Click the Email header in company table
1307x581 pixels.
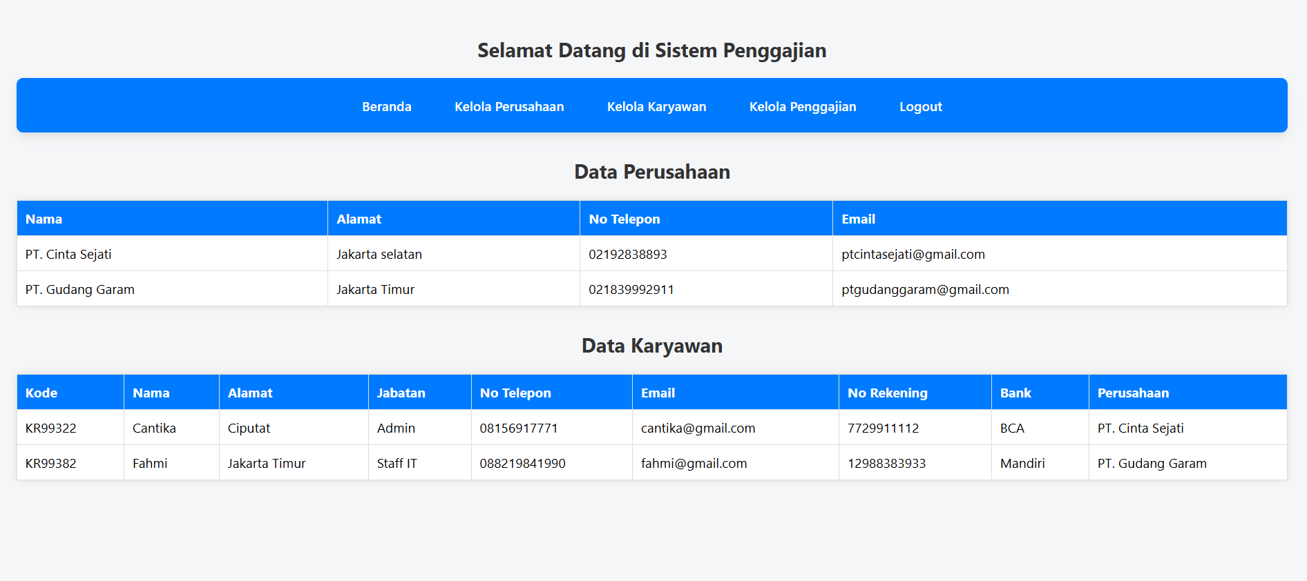click(x=1060, y=219)
